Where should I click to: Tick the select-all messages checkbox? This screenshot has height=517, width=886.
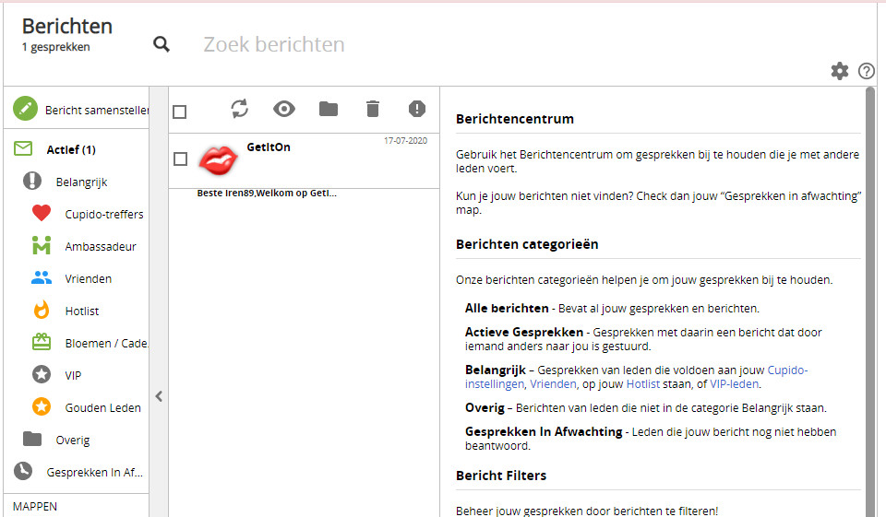tap(180, 112)
